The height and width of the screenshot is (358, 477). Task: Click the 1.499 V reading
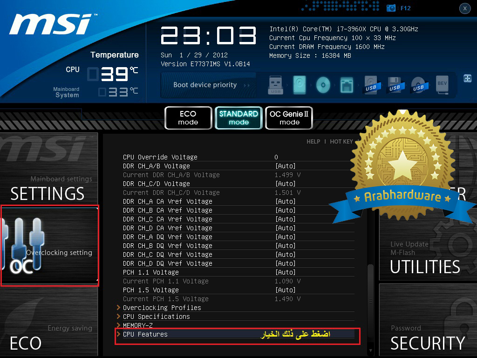287,175
